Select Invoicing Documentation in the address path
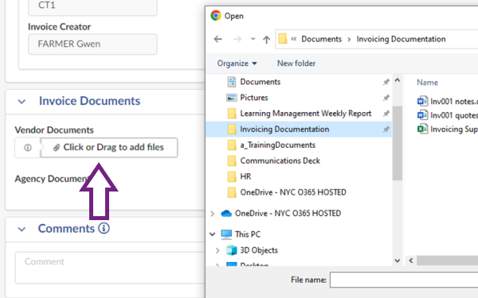Image resolution: width=478 pixels, height=298 pixels. click(x=401, y=39)
